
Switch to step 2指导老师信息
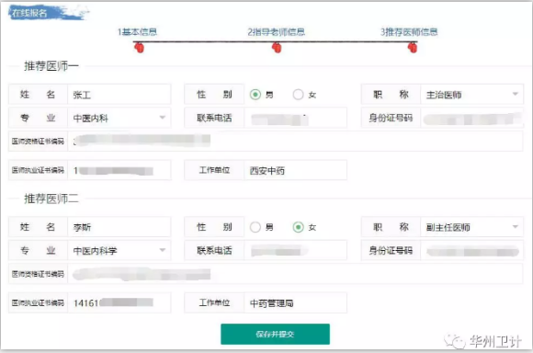pyautogui.click(x=276, y=32)
